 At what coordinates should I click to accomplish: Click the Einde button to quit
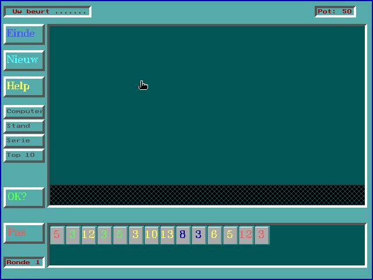tap(24, 34)
